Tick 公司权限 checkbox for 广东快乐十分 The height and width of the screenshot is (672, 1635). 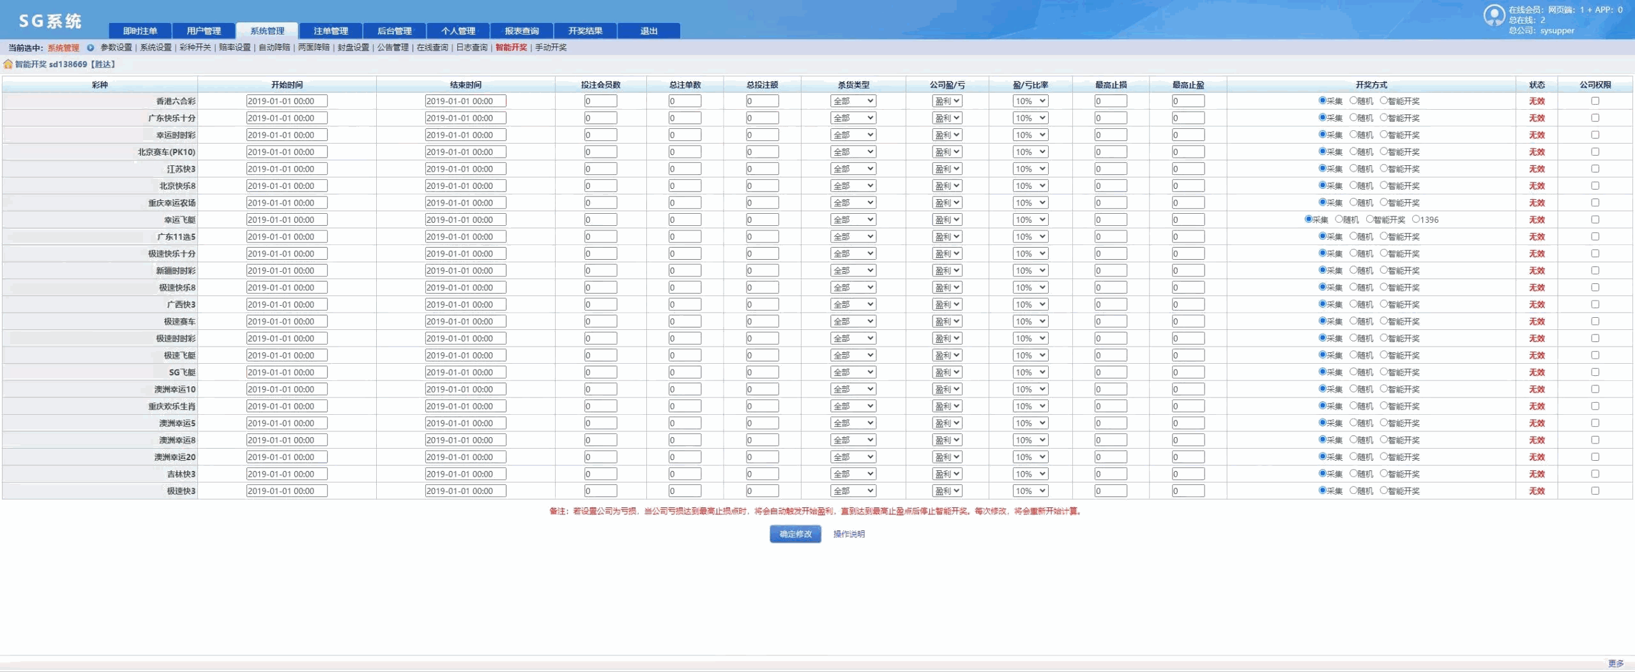(1595, 118)
